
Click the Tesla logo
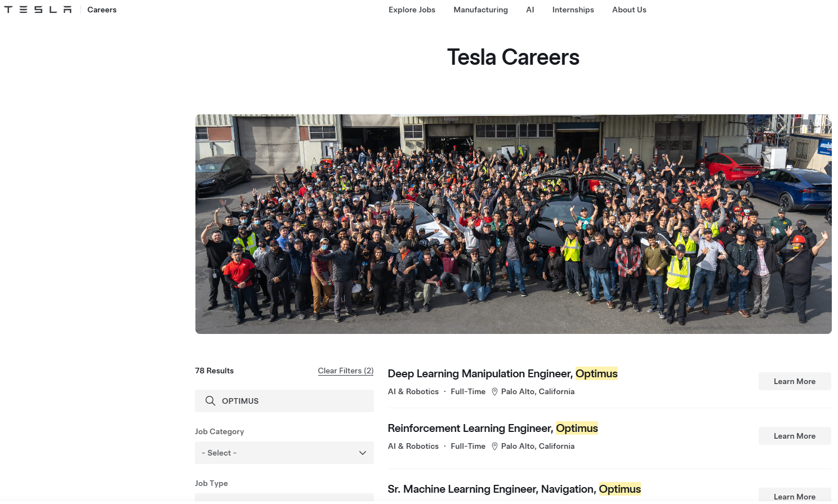click(38, 10)
